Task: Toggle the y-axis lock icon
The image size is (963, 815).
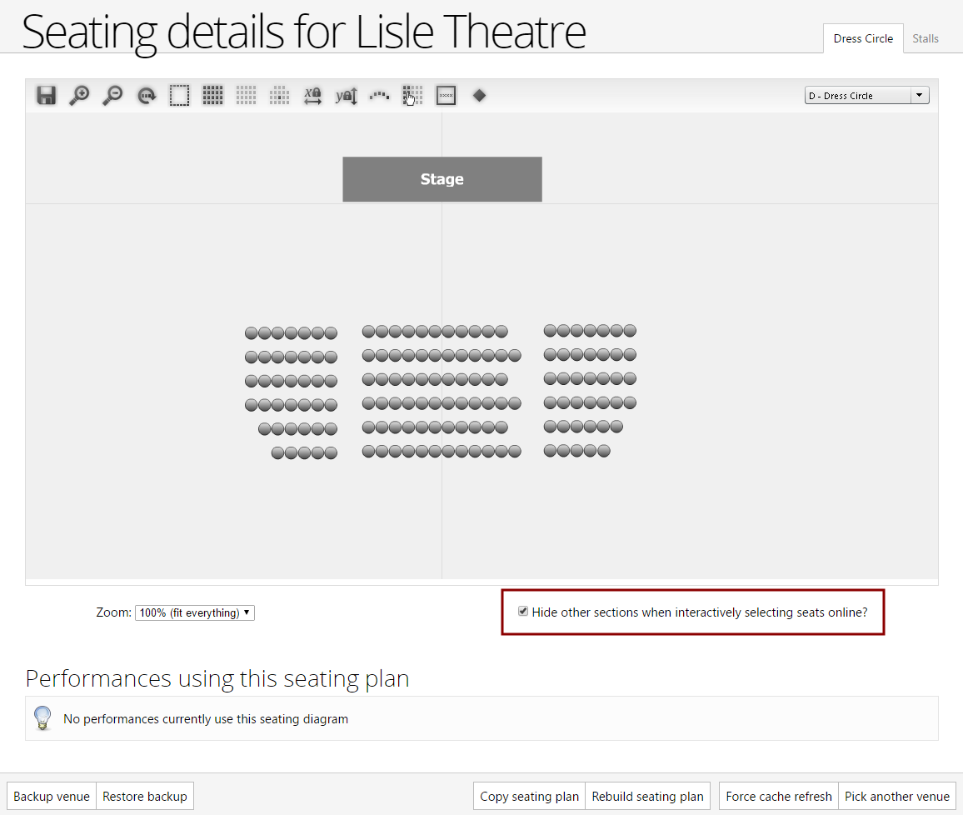Action: (347, 95)
